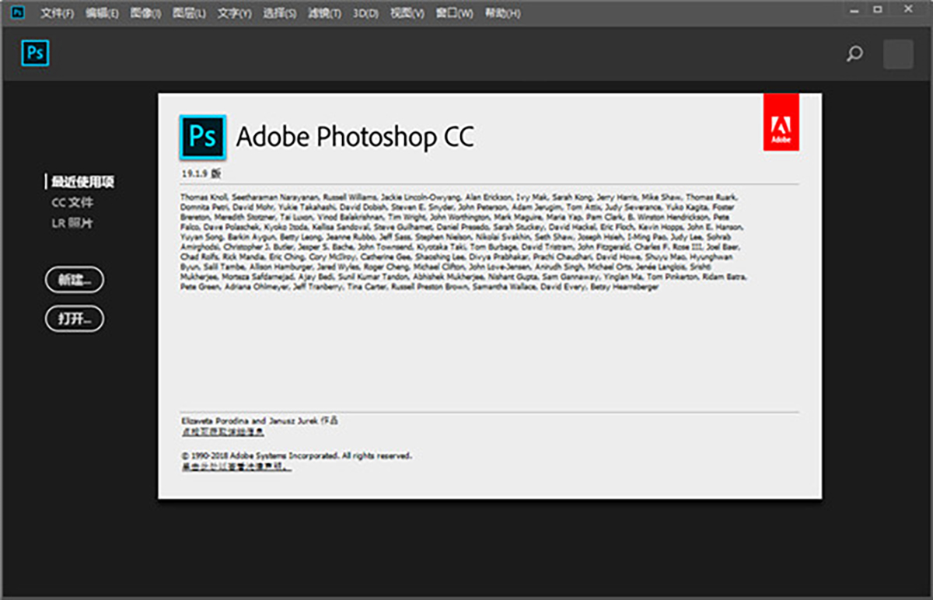Open the 滤镜(T) menu
The image size is (933, 600).
click(324, 13)
